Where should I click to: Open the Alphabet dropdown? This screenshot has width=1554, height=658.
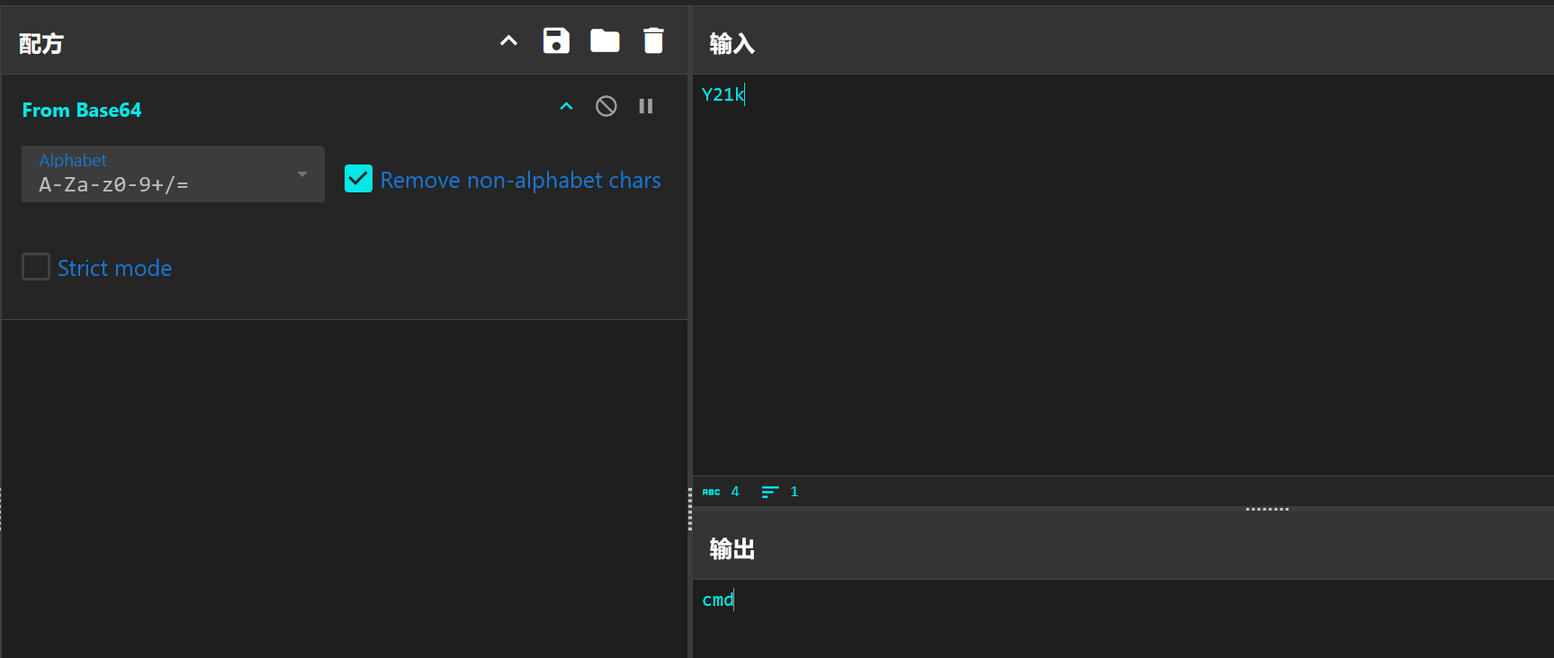point(173,174)
